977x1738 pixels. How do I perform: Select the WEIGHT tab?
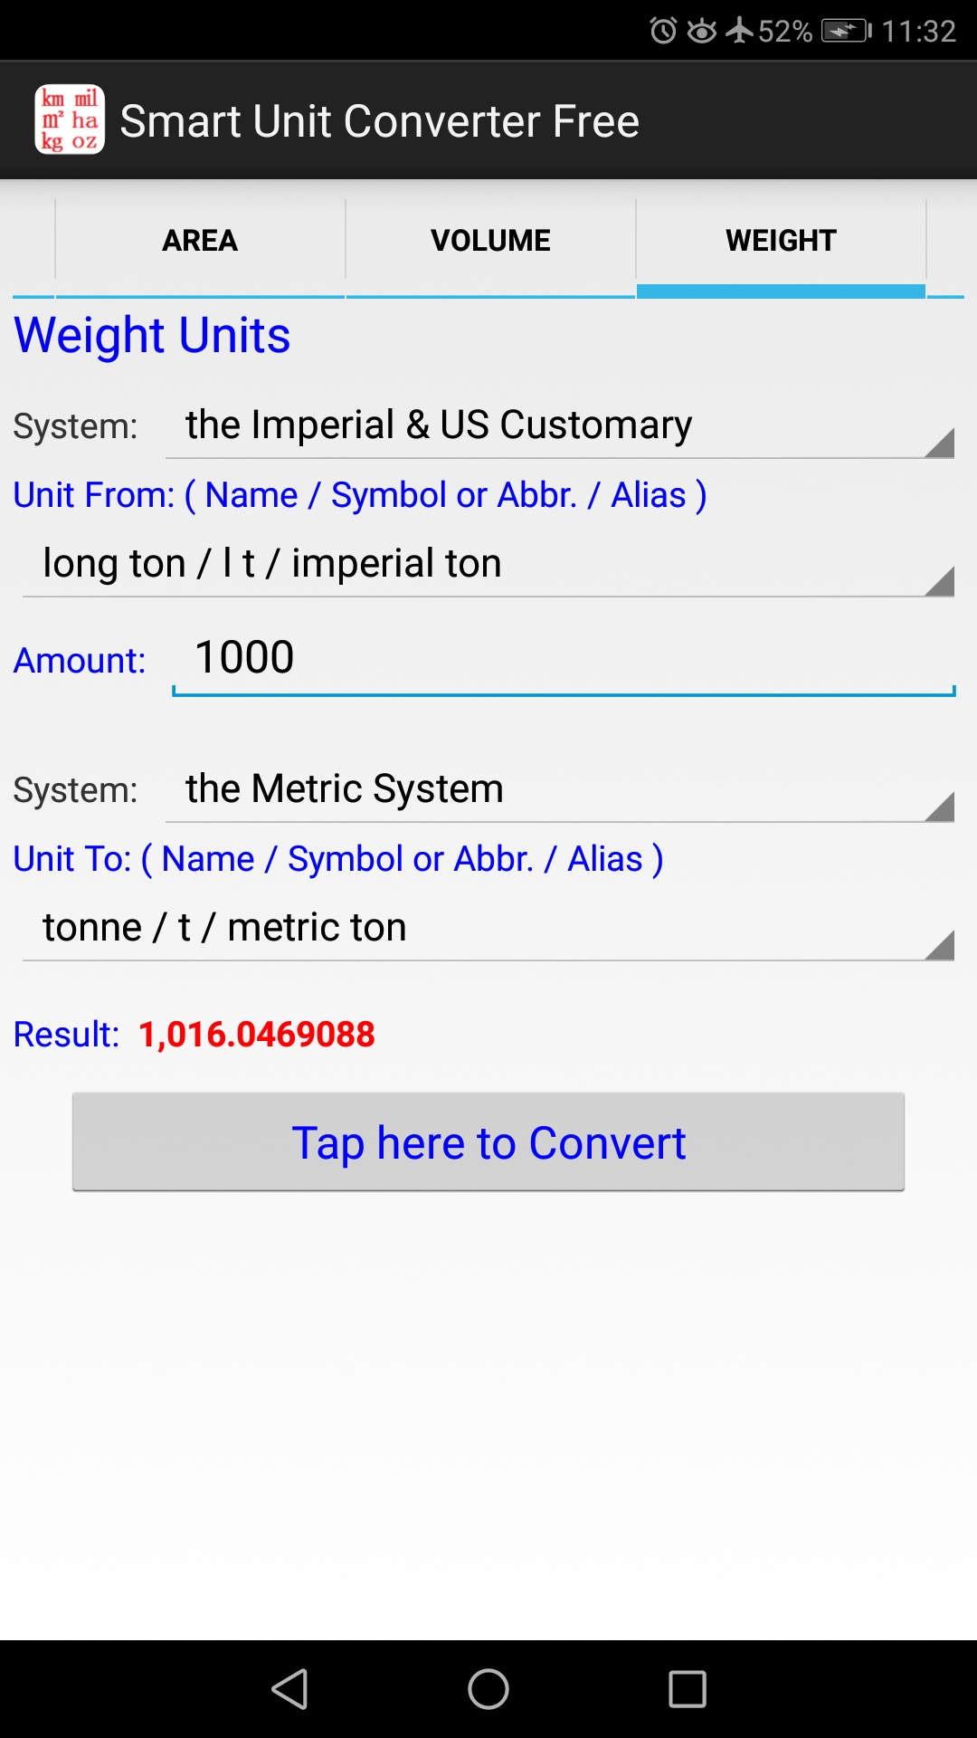(781, 240)
